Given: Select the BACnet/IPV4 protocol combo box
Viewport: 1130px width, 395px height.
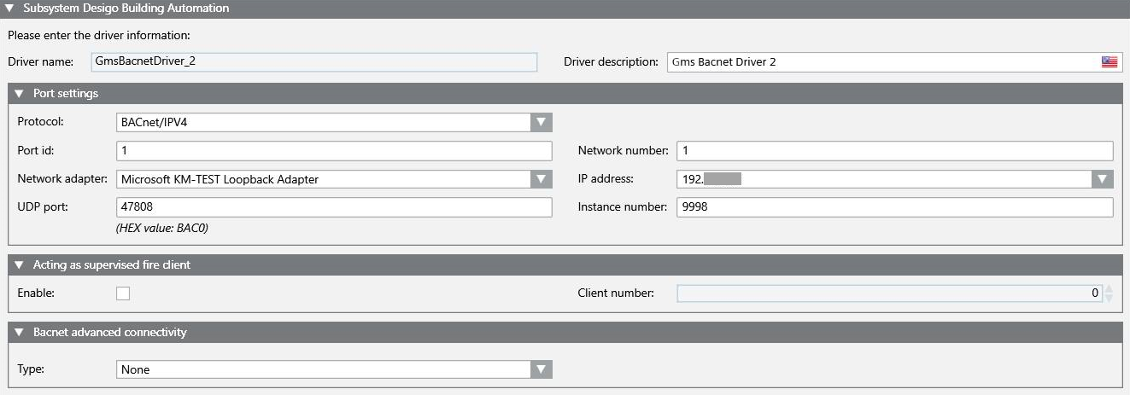Looking at the screenshot, I should [323, 122].
